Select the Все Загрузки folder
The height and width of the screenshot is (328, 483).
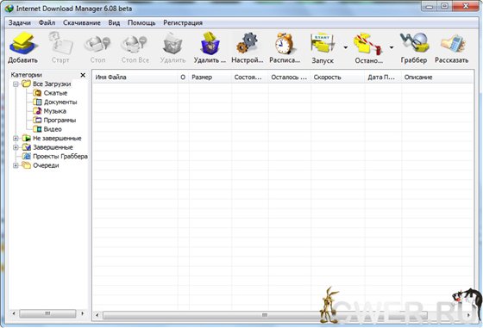point(52,84)
